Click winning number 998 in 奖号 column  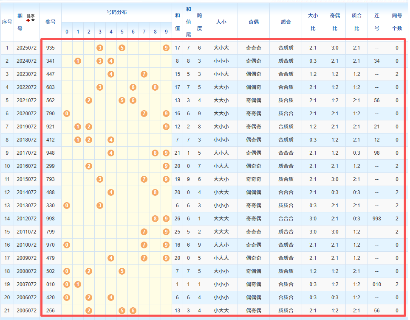point(51,219)
